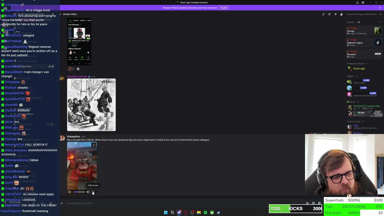Mute the video using speaker icon
384x216 pixels.
(x=88, y=192)
